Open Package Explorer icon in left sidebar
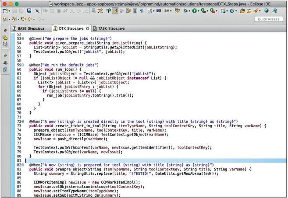 (6, 38)
